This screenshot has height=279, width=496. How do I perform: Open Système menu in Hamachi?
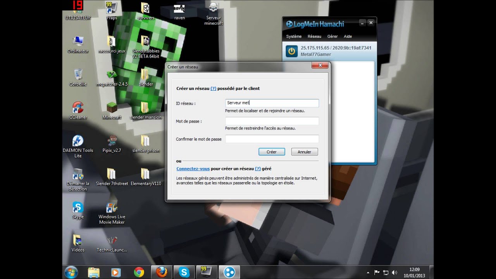[x=294, y=36]
